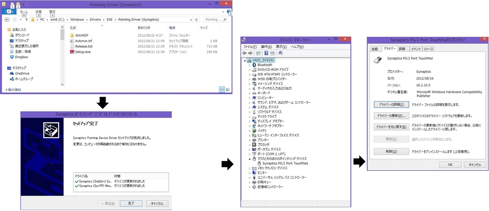Select the Autorun.inf file
This screenshot has height=211, width=489.
point(83,41)
